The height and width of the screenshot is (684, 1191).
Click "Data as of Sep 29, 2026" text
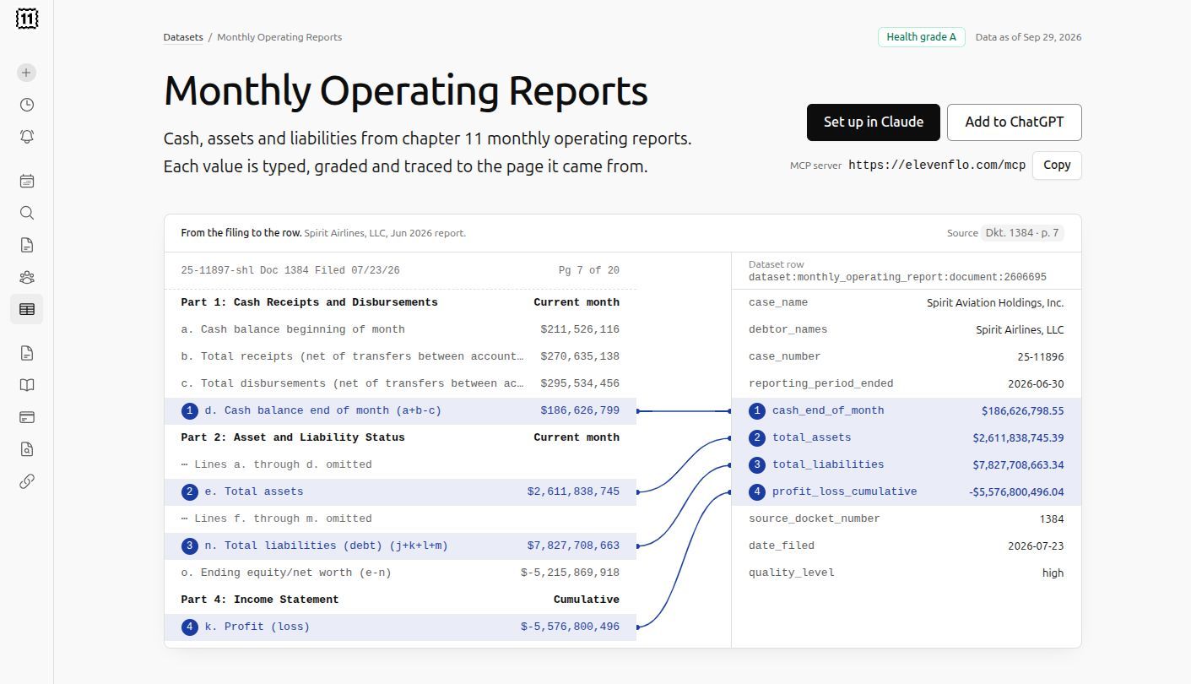[1028, 37]
